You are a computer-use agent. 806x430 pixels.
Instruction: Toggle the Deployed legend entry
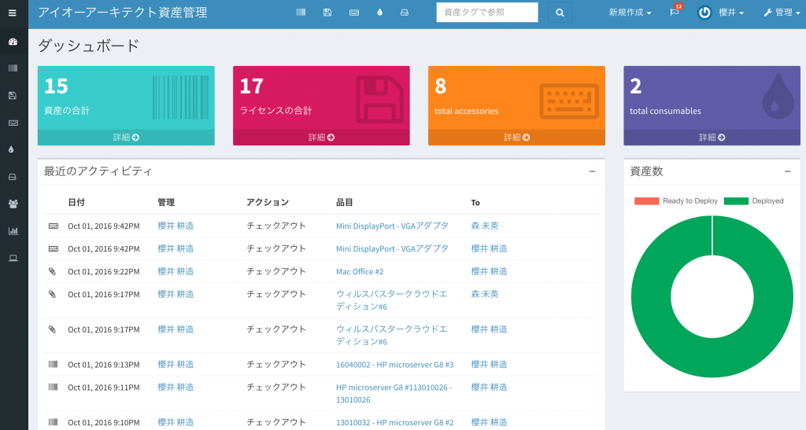coord(753,201)
